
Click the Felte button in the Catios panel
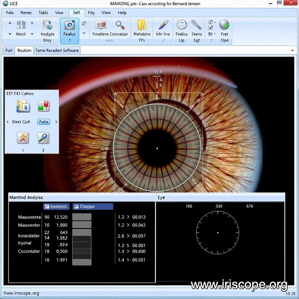click(44, 122)
